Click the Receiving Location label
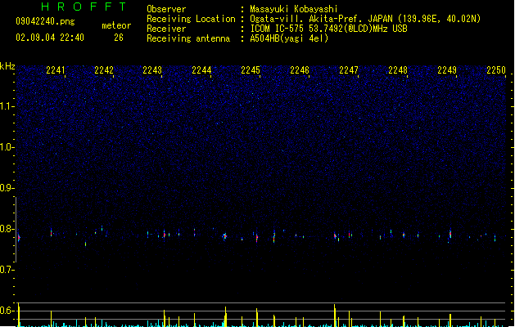This screenshot has height=327, width=515. coord(191,19)
